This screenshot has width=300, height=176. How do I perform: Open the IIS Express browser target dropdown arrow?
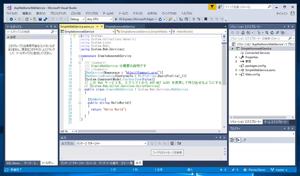[x=156, y=19]
